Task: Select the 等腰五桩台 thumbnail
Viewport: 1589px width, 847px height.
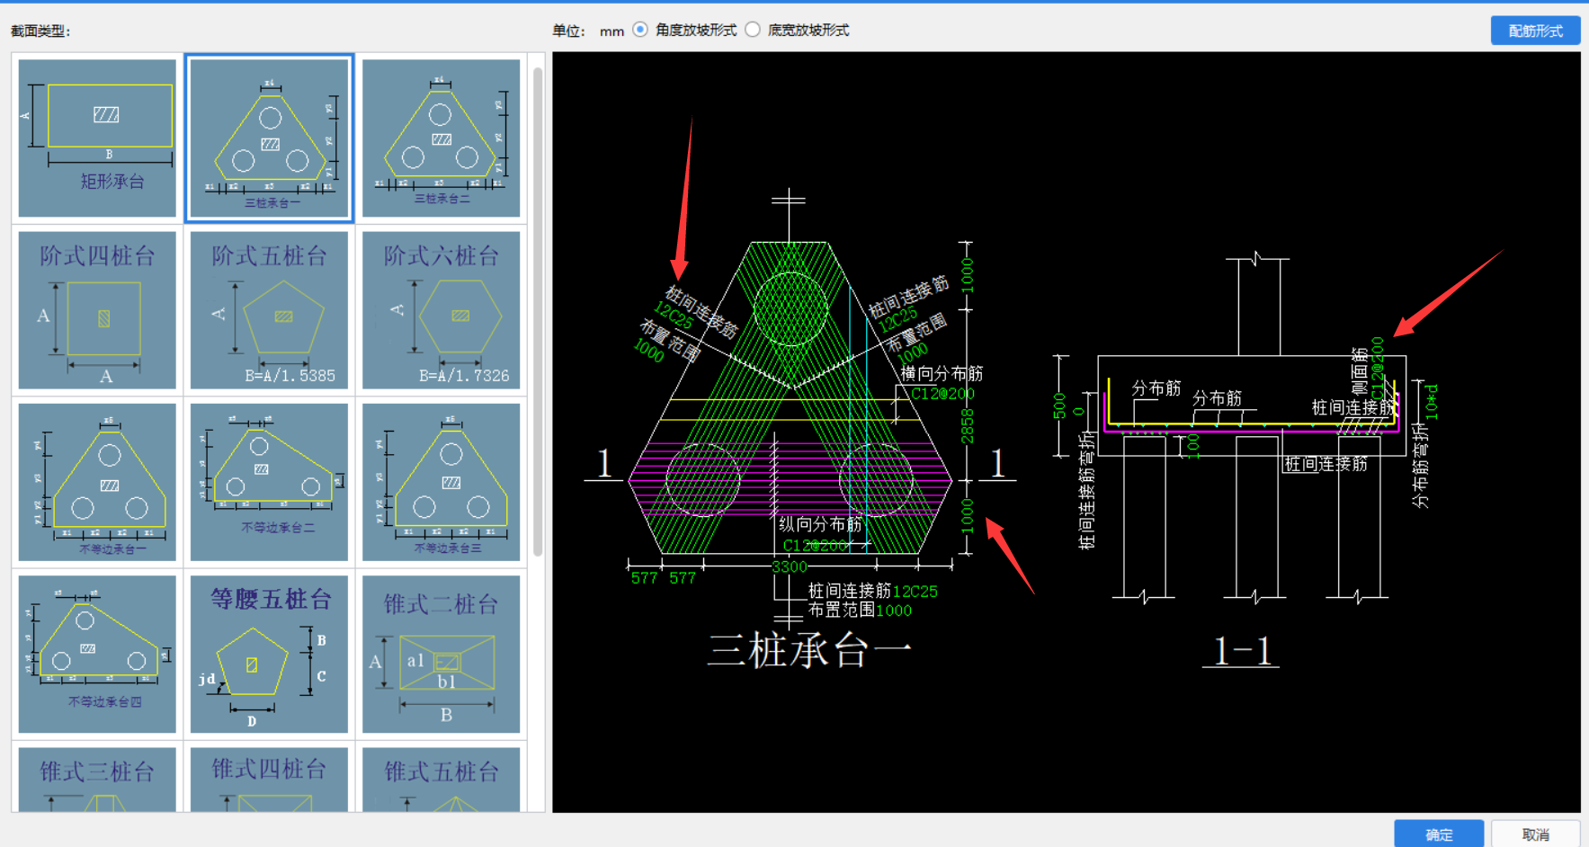Action: (x=270, y=655)
